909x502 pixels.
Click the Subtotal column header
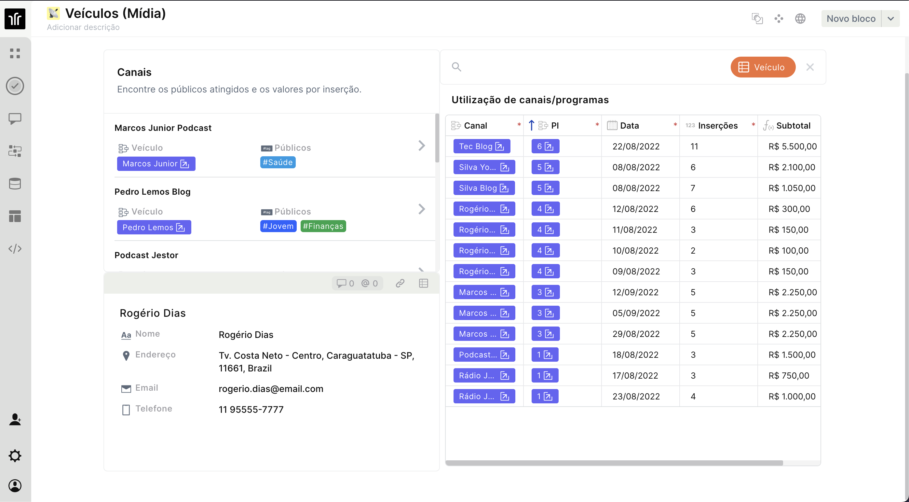[x=793, y=126]
